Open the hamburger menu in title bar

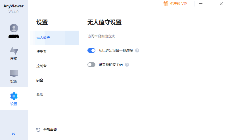[x=201, y=4]
